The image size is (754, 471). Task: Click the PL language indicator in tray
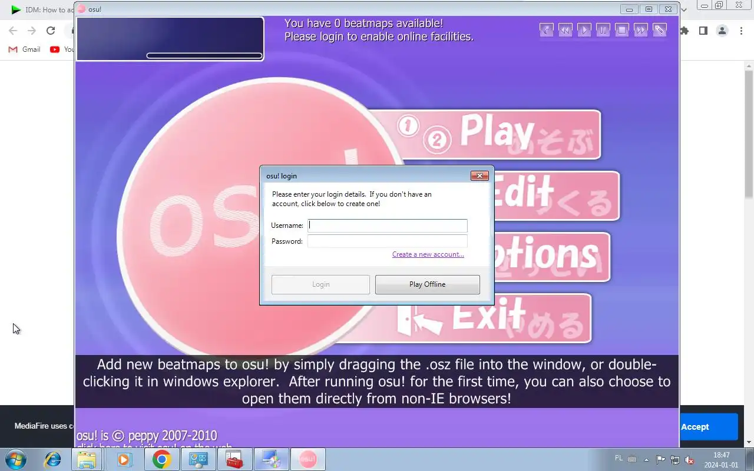(619, 458)
